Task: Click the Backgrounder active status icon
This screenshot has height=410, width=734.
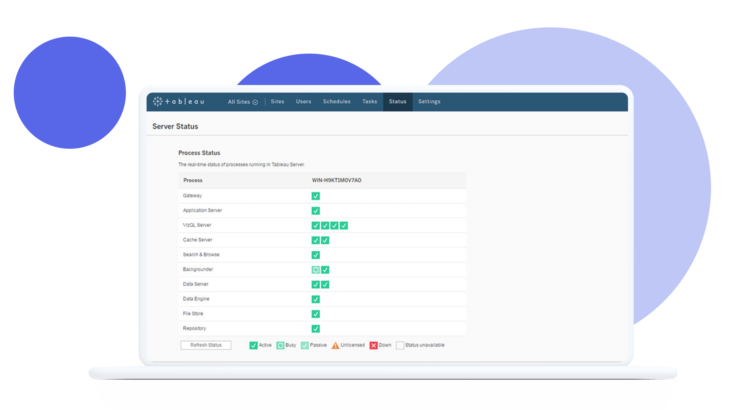Action: (325, 270)
